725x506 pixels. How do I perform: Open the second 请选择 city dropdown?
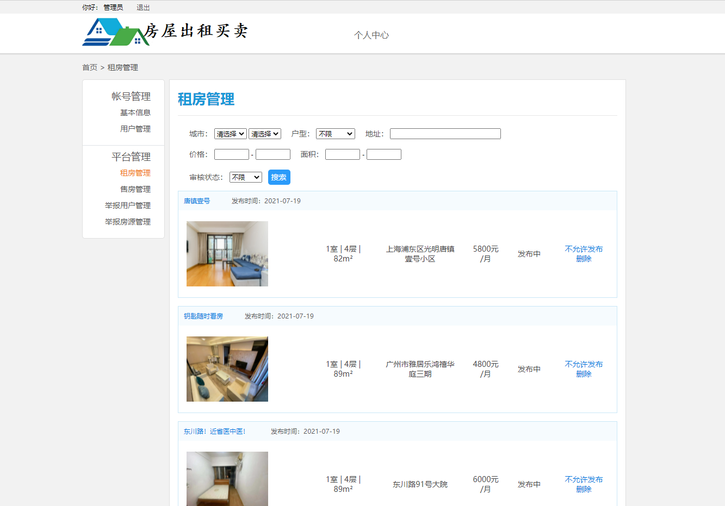265,133
